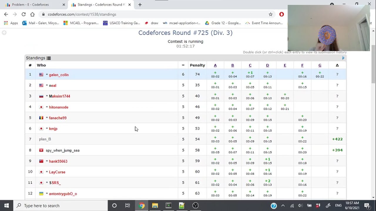This screenshot has width=376, height=211.
Task: Open problem A column header
Action: click(215, 65)
